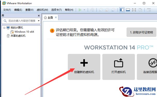
Task: Select 我的计算机 in the library
Action: click(17, 28)
